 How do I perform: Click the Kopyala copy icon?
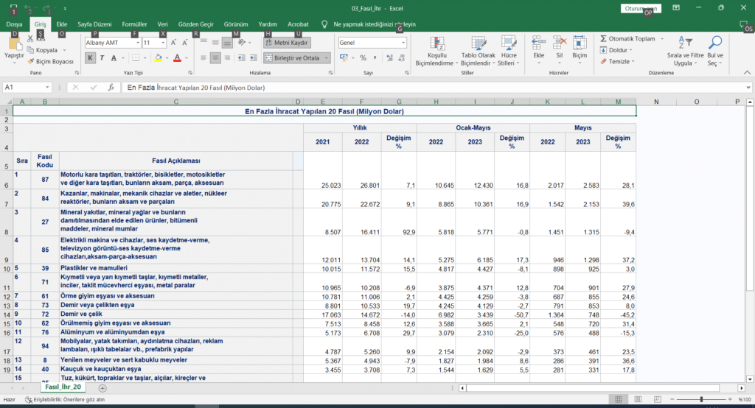click(31, 50)
